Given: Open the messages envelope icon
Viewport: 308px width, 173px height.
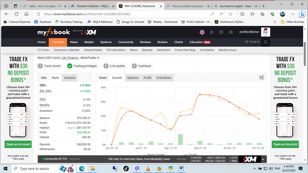Looking at the screenshot, I should [x=221, y=32].
